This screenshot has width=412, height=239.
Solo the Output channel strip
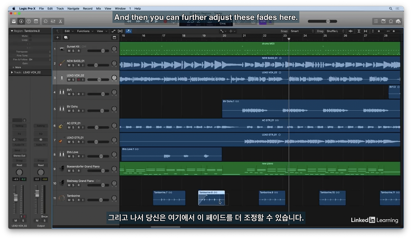tap(44, 221)
